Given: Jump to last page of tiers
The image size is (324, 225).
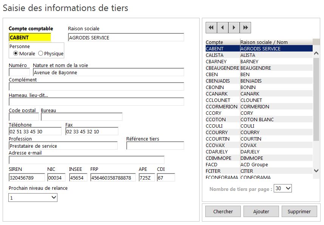Looking at the screenshot, I should [245, 28].
